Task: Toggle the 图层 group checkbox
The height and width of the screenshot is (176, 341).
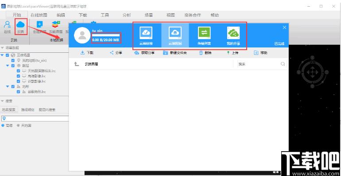Action: [13, 66]
